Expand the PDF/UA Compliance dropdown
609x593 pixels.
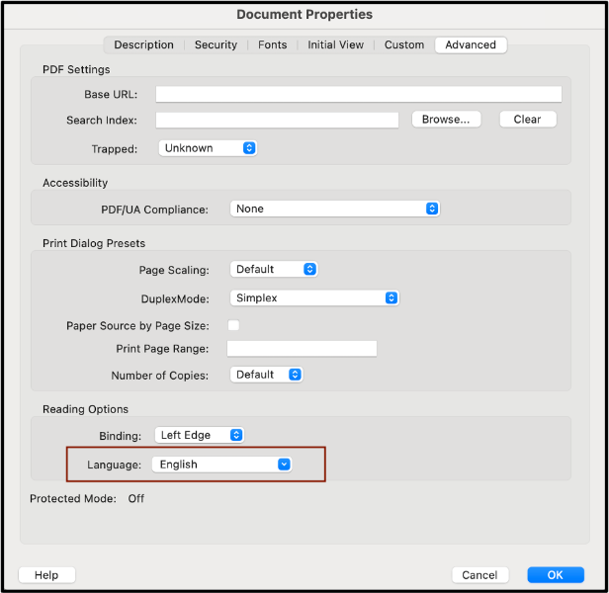coord(334,209)
